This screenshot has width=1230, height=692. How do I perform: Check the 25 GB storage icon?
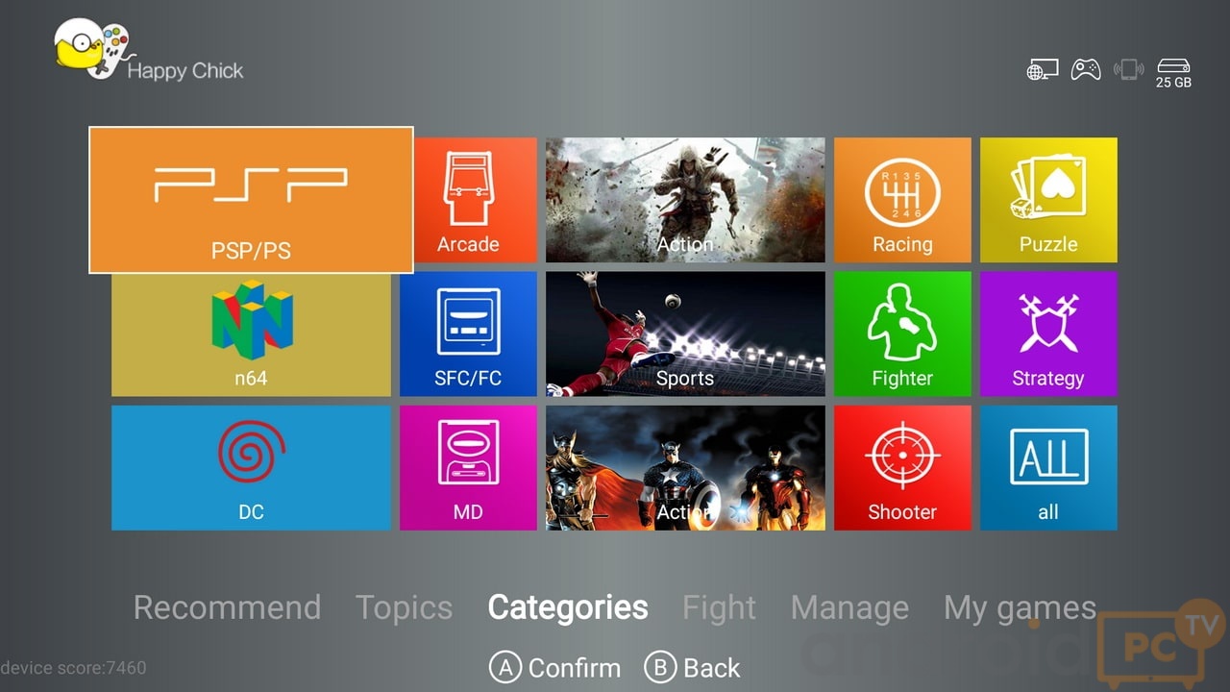coord(1173,73)
